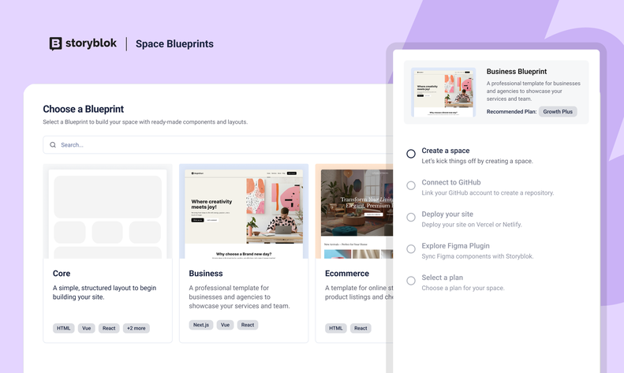Expand the +2 more tags on Core card

pos(136,328)
